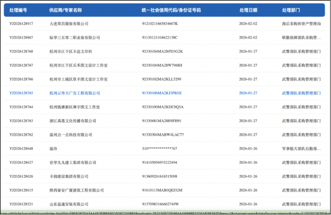Click the 处理部门 column header
This screenshot has width=331, height=215.
pos(291,10)
